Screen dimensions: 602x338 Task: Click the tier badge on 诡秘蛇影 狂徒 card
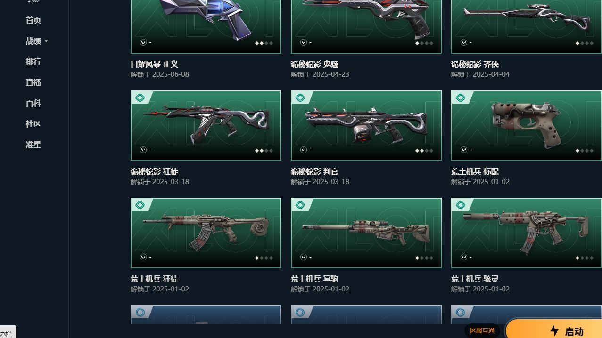coord(140,98)
